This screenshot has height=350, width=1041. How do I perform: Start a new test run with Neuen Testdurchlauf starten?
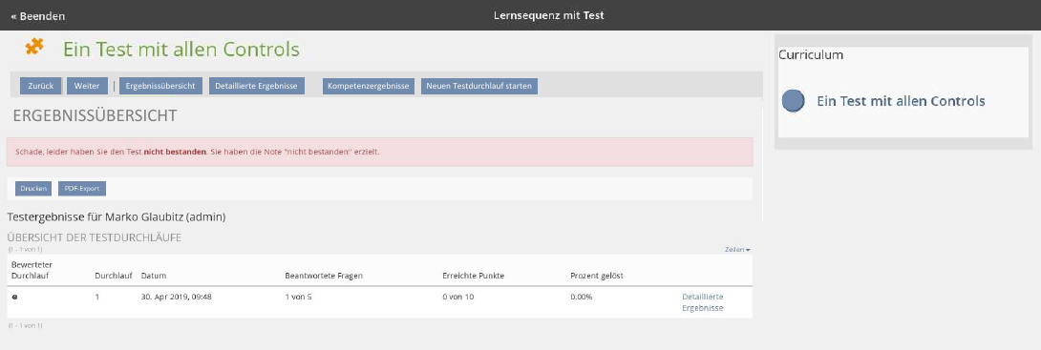coord(479,86)
